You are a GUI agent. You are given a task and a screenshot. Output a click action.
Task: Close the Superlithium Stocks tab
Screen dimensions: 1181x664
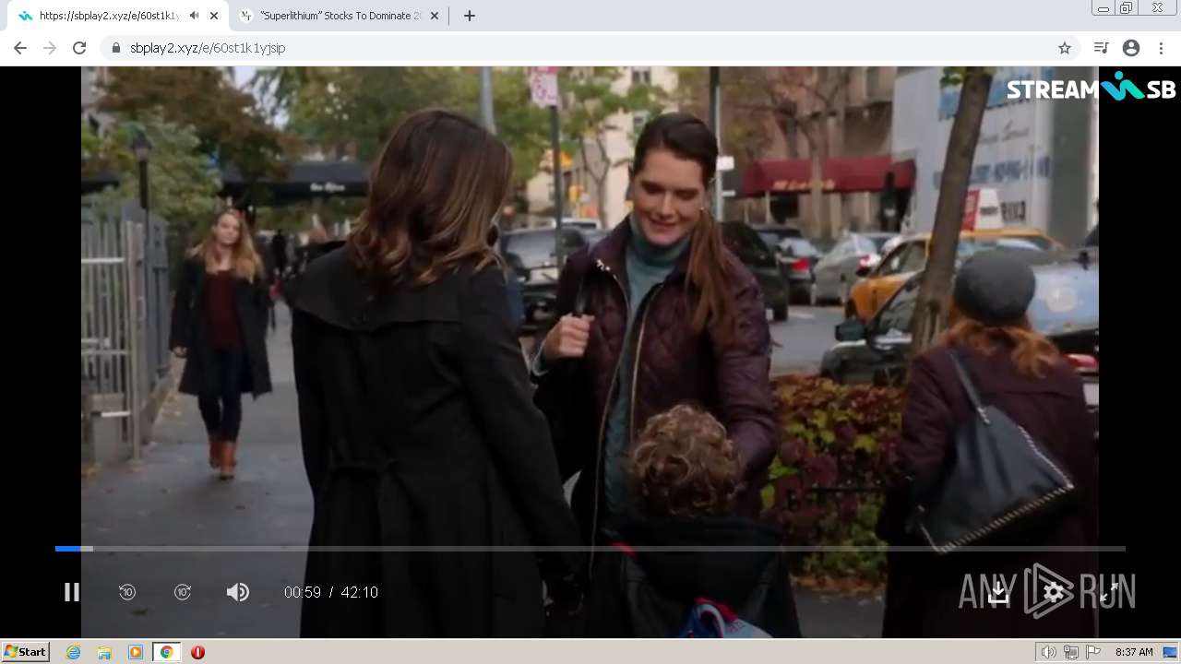tap(435, 16)
